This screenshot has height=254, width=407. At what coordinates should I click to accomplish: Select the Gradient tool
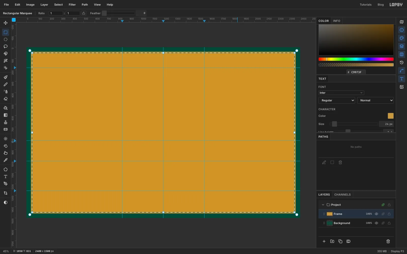(6, 115)
